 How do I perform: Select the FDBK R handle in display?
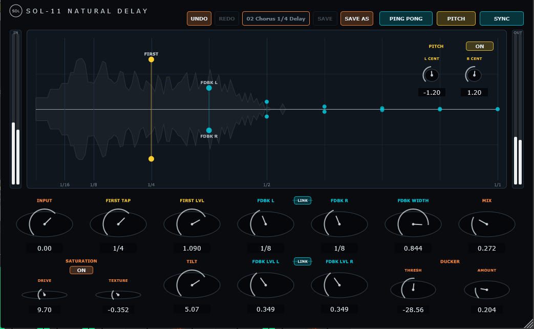(209, 130)
